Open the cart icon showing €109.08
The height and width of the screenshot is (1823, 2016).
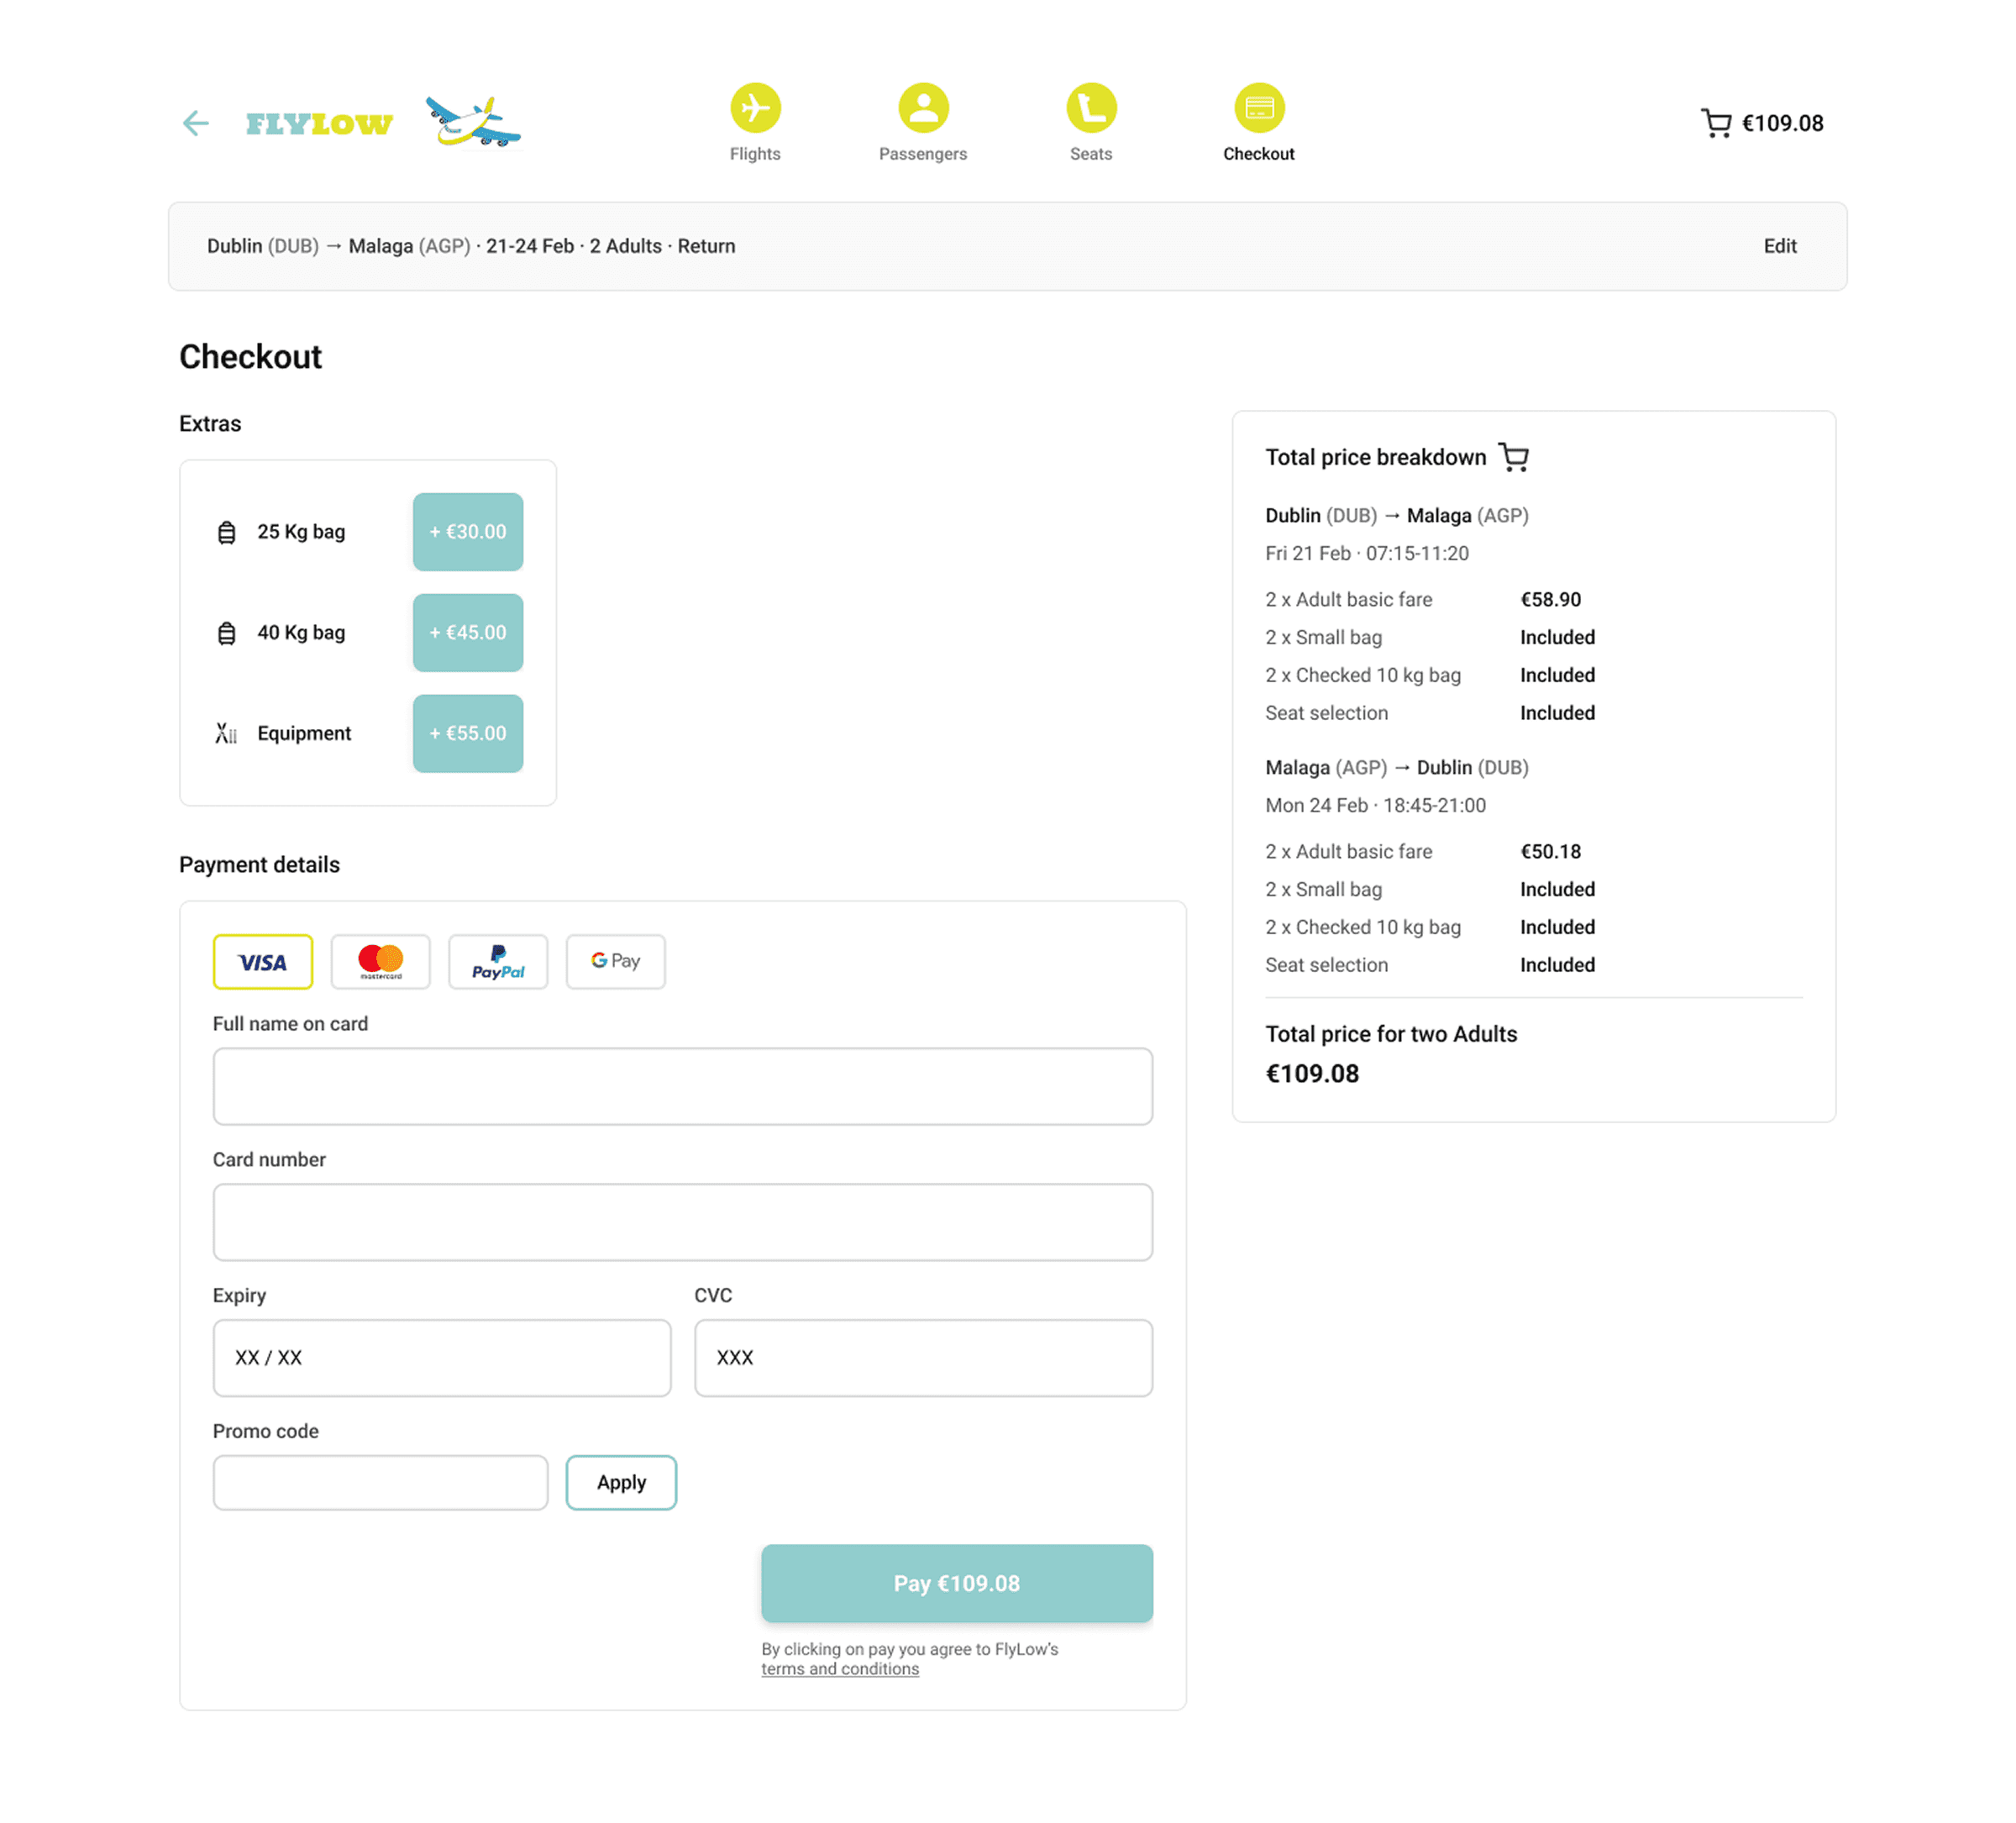tap(1716, 123)
